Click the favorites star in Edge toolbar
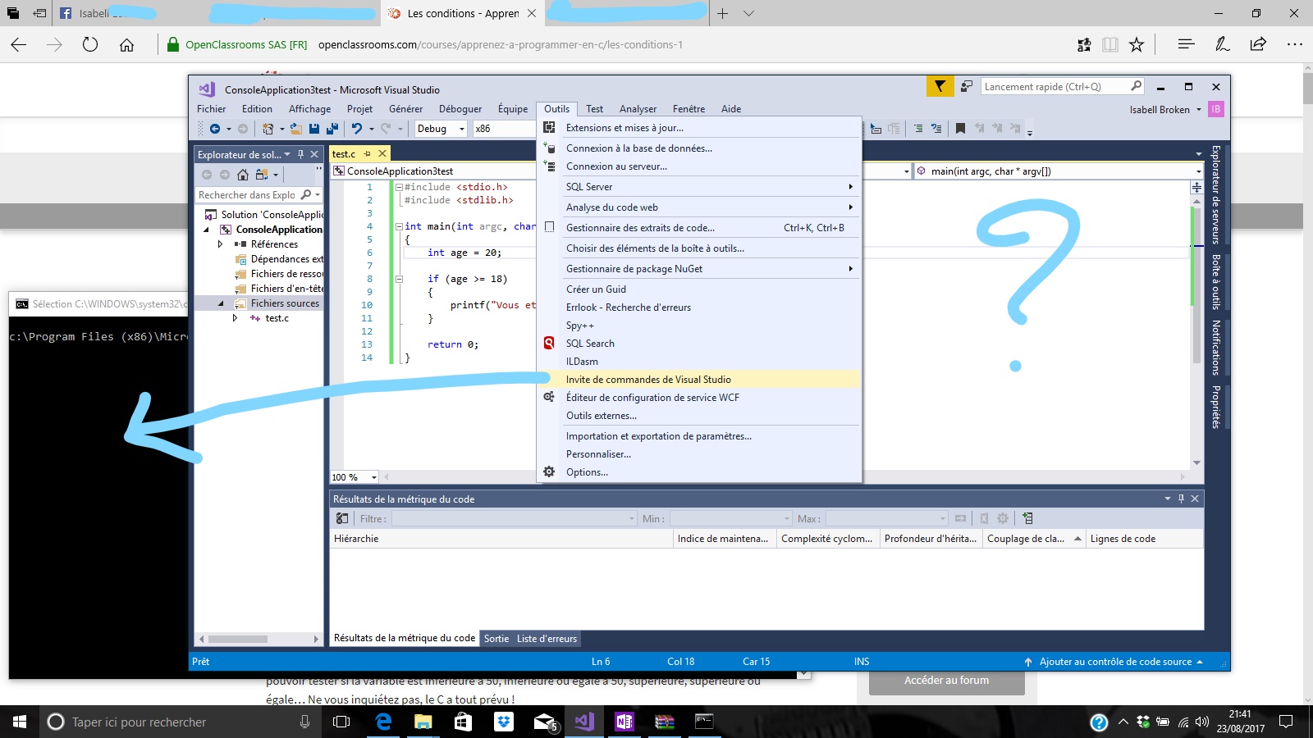The width and height of the screenshot is (1313, 738). (x=1137, y=44)
